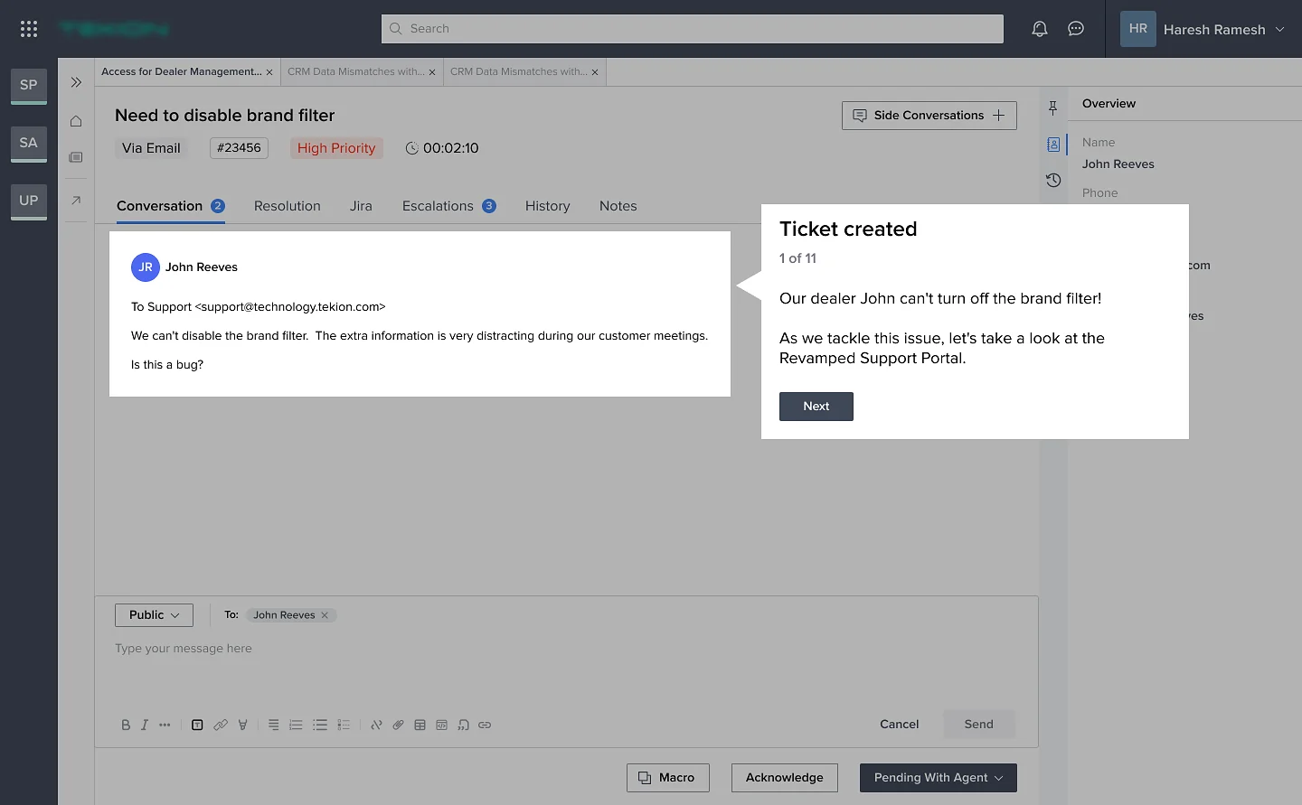Click the text box T icon in editor
This screenshot has height=805, width=1302.
coord(197,725)
